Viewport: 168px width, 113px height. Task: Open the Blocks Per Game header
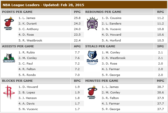(17, 81)
